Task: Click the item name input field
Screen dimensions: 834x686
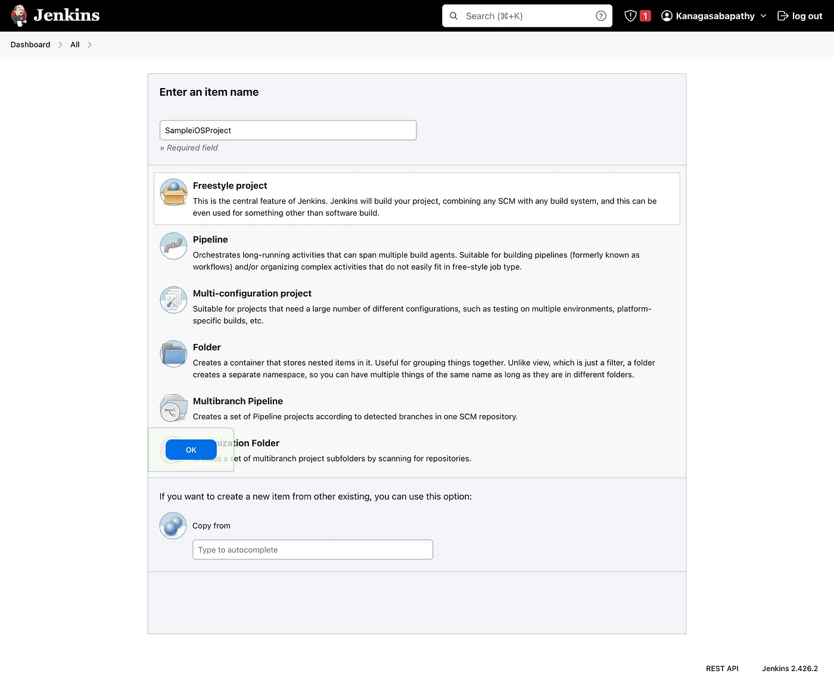Action: [288, 130]
